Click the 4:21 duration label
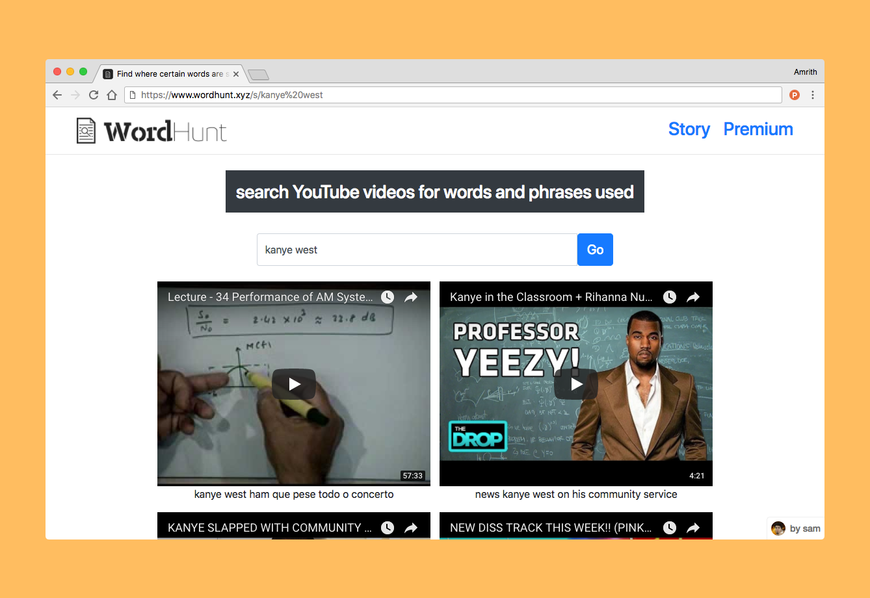This screenshot has height=598, width=870. tap(697, 476)
